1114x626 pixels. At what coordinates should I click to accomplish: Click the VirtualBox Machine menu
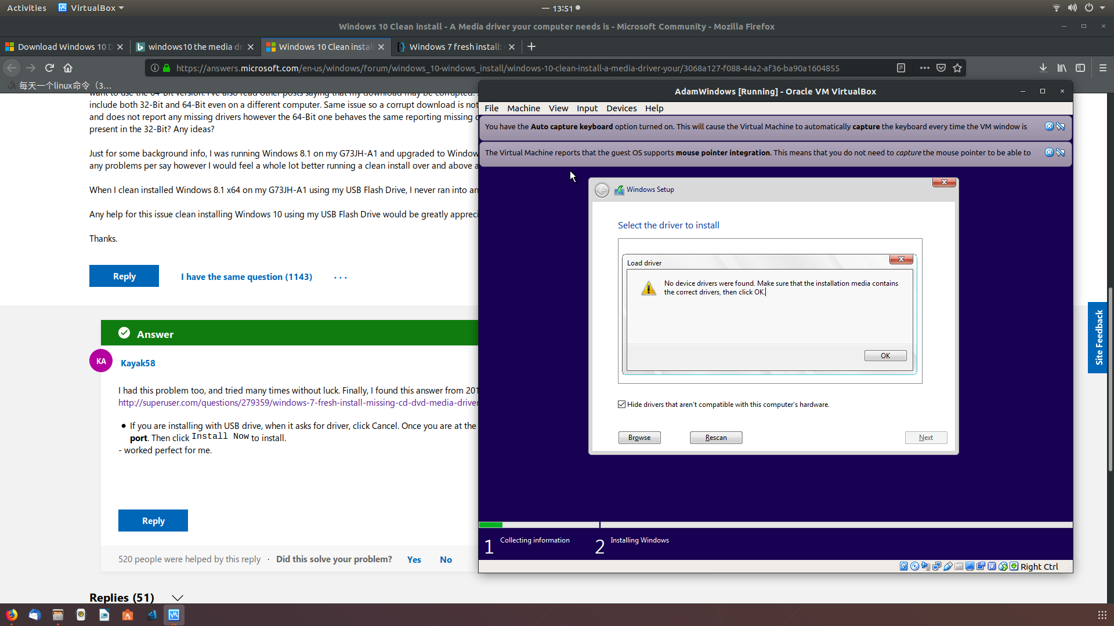[524, 108]
